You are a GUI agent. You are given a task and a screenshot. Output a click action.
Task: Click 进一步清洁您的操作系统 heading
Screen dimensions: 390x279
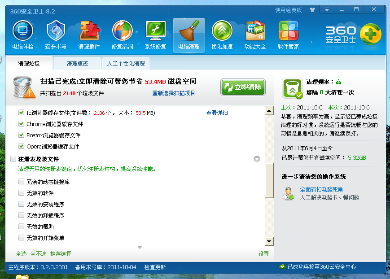[314, 177]
